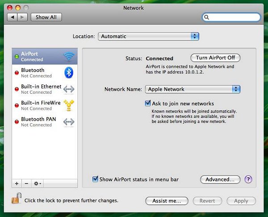Click Turn AirPort Off button

pyautogui.click(x=215, y=58)
